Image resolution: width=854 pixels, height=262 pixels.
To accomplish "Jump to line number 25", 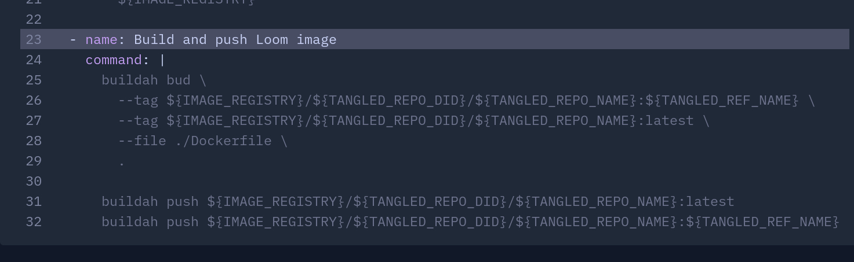I will (34, 80).
